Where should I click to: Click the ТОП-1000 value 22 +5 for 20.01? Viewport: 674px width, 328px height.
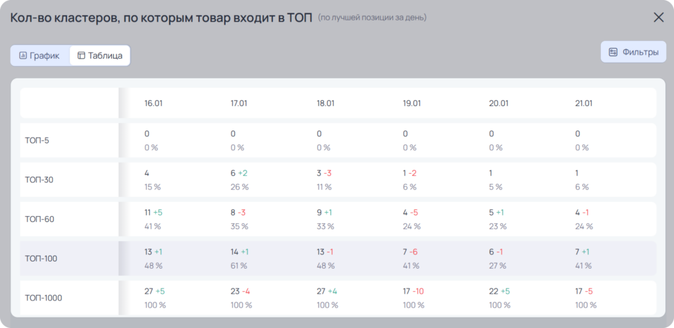tap(500, 291)
